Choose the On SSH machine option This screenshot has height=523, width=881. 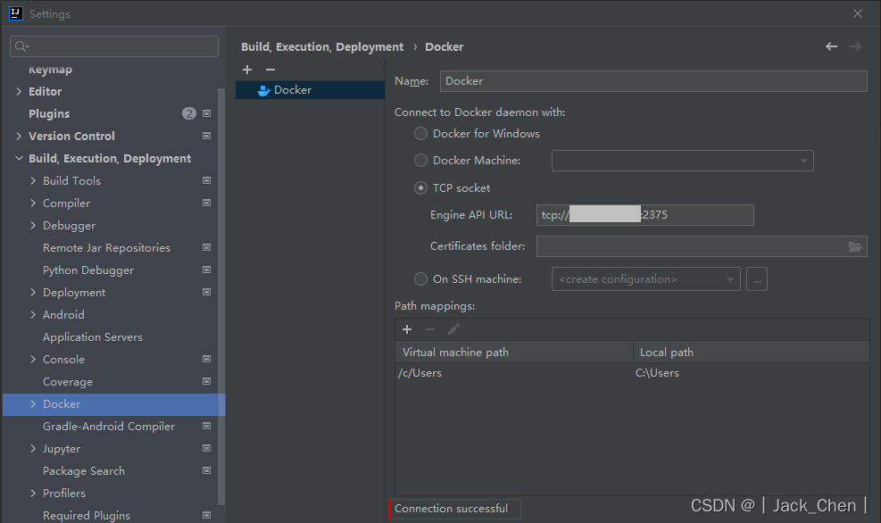point(421,279)
